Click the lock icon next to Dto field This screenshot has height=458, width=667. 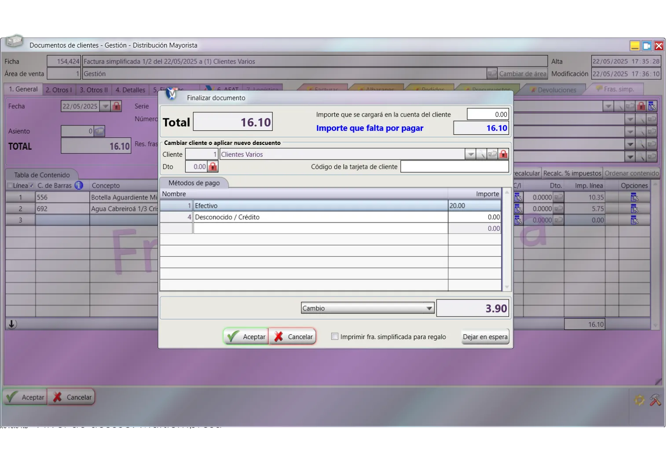tap(213, 167)
